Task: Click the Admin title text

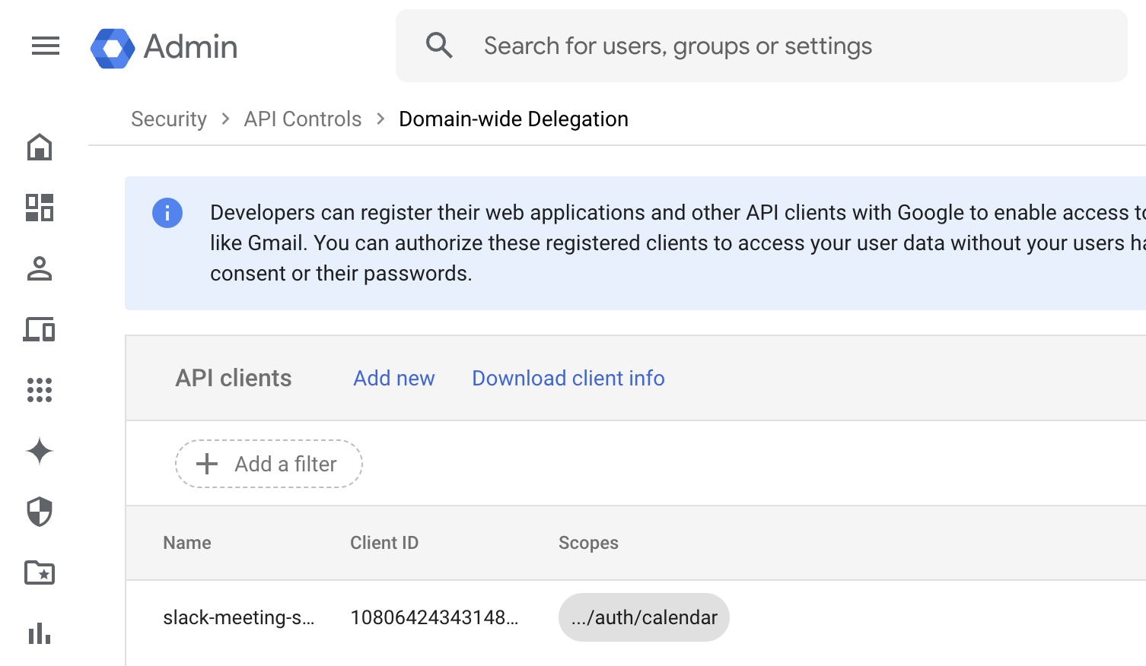Action: [190, 47]
